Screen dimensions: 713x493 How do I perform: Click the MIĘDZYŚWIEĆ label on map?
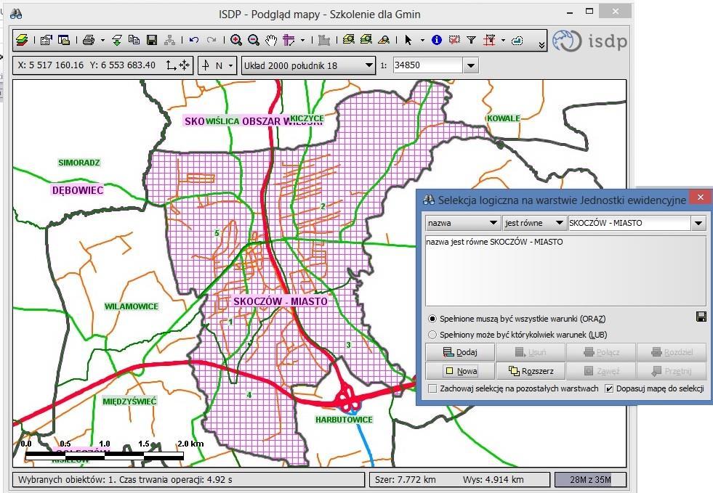129,402
